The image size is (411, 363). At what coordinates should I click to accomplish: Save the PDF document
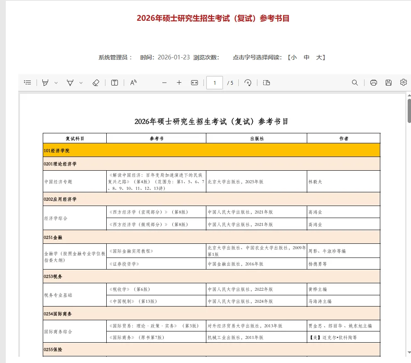(389, 83)
